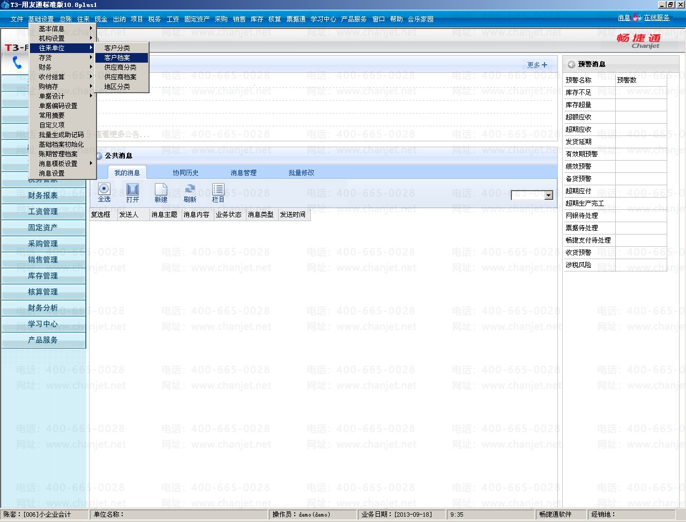Click the 消息主题 column header

(166, 215)
